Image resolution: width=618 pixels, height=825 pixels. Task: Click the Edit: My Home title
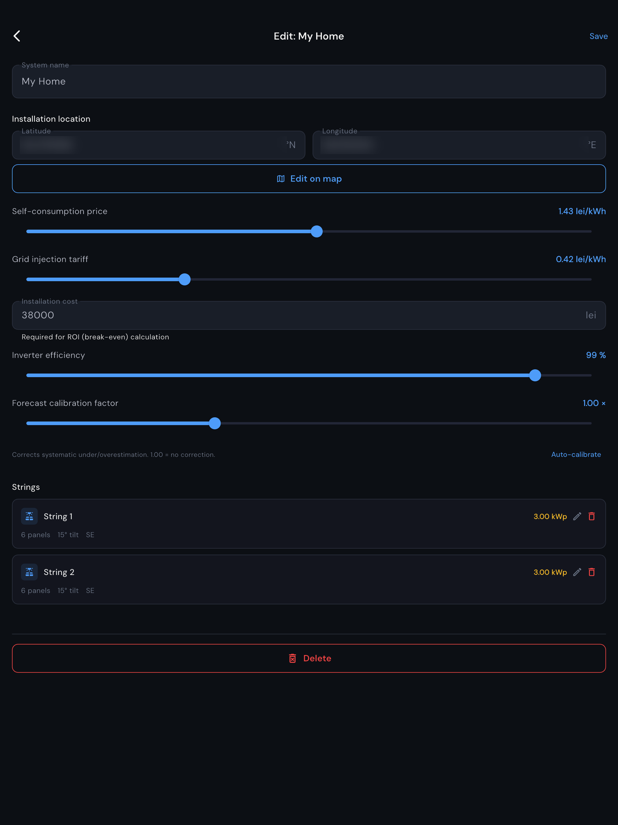(x=309, y=36)
